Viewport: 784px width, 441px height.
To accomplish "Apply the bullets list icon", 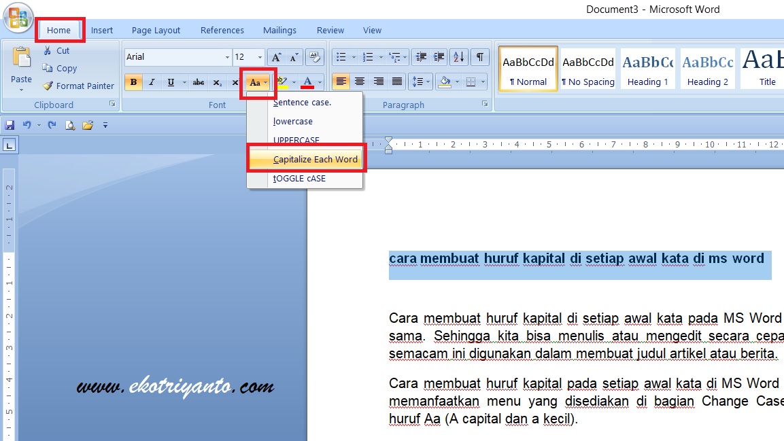I will tap(341, 57).
